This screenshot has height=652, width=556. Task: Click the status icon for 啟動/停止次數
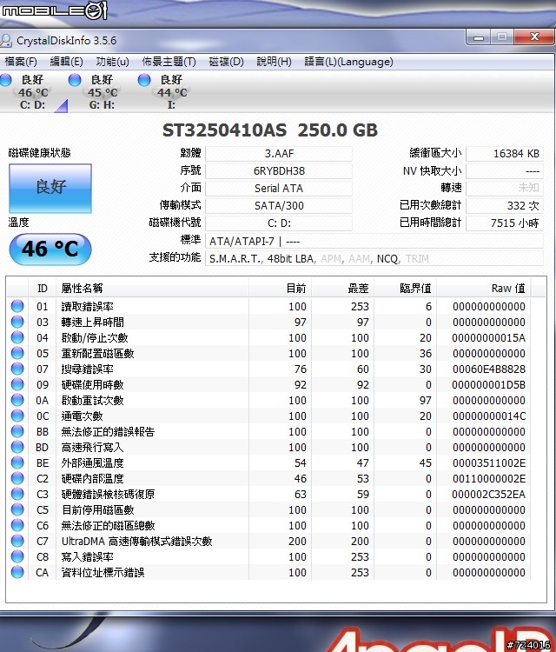[17, 337]
